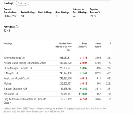Open Tencent Holdings Ltd holding link
Viewport: 133px width, 114px height.
click(x=14, y=58)
